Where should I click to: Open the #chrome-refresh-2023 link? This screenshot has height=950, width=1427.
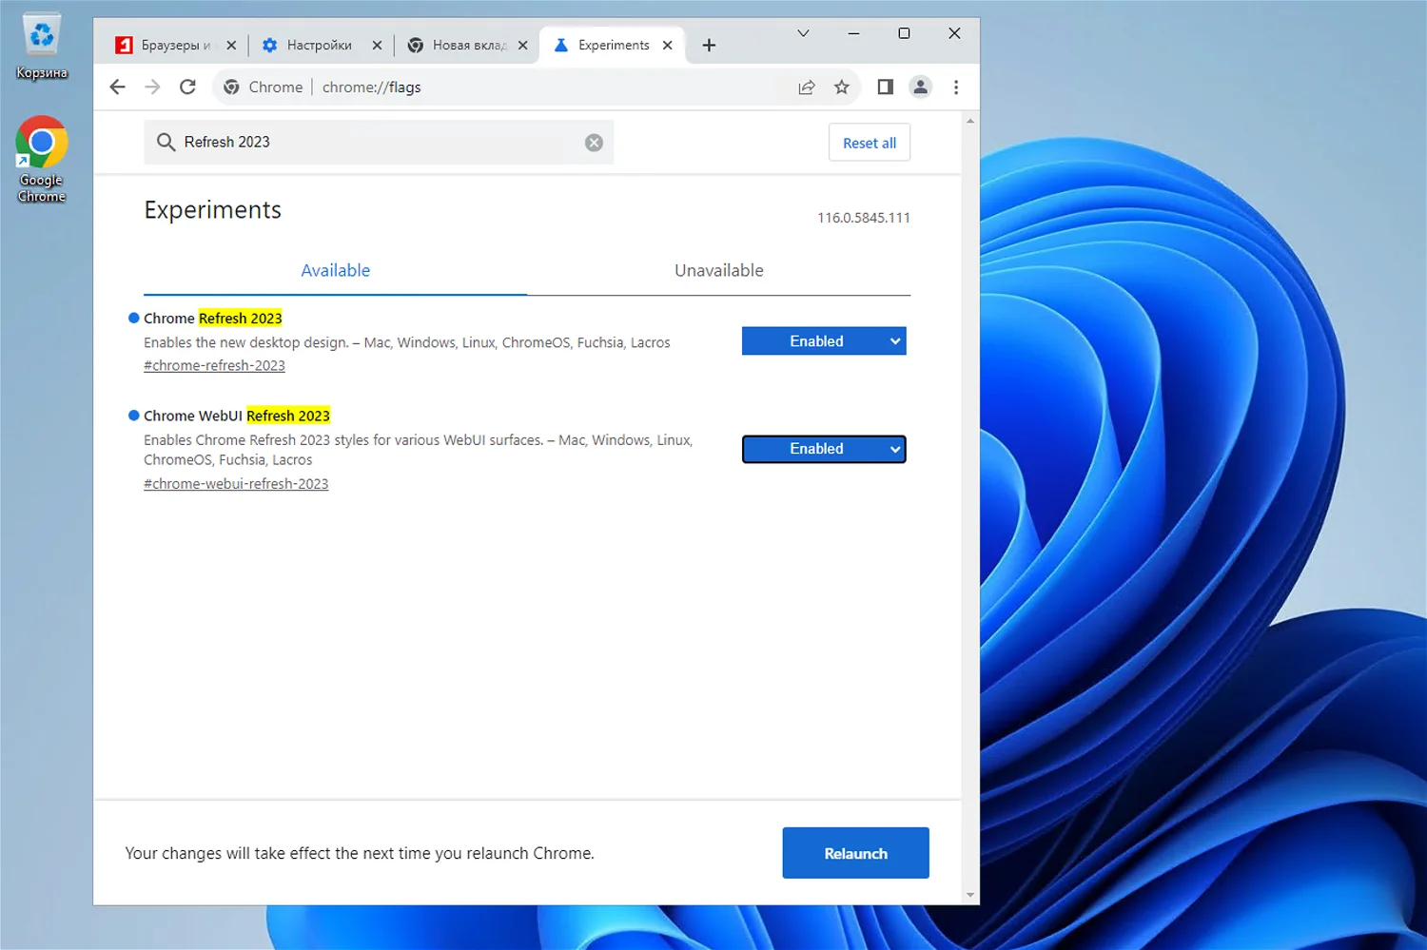pyautogui.click(x=214, y=366)
